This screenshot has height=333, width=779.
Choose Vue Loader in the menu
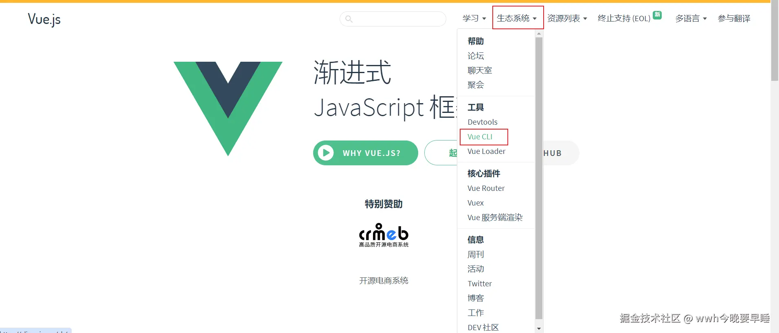(x=487, y=151)
